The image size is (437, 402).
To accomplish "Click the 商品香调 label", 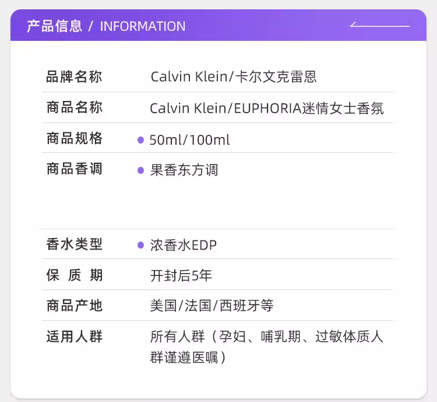I will click(74, 169).
